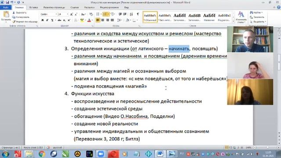This screenshot has height=158, width=281.
Task: Switch to Рассылки ribbon tab
Action: click(89, 7)
